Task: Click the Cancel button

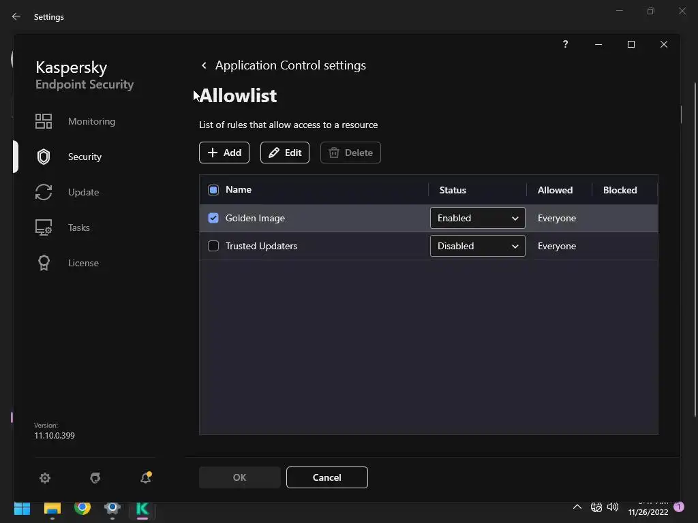Action: [x=327, y=477]
